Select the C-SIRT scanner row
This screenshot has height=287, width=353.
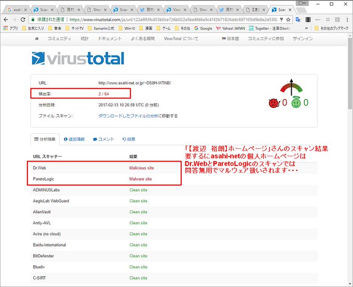pos(174,278)
